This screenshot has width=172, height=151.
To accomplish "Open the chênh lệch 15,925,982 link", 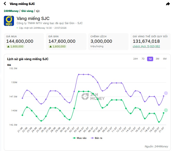I will tap(146, 46).
